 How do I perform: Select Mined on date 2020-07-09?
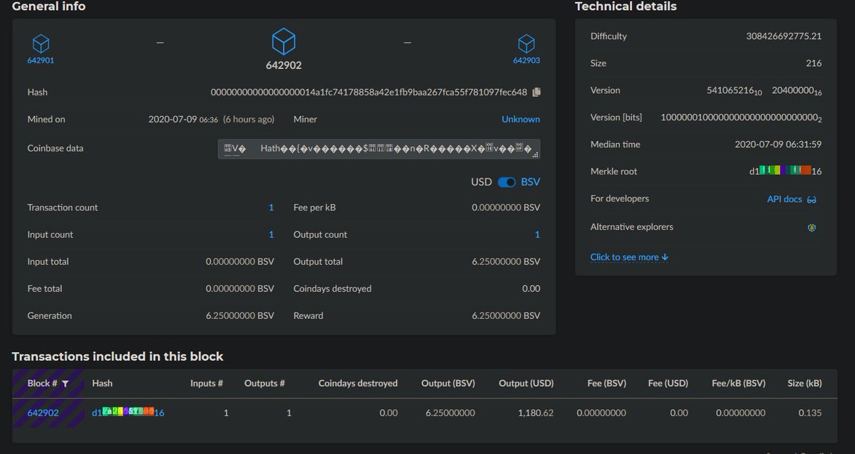(x=172, y=120)
